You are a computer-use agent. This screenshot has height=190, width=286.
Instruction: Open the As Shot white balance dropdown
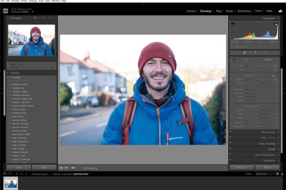[x=268, y=60]
